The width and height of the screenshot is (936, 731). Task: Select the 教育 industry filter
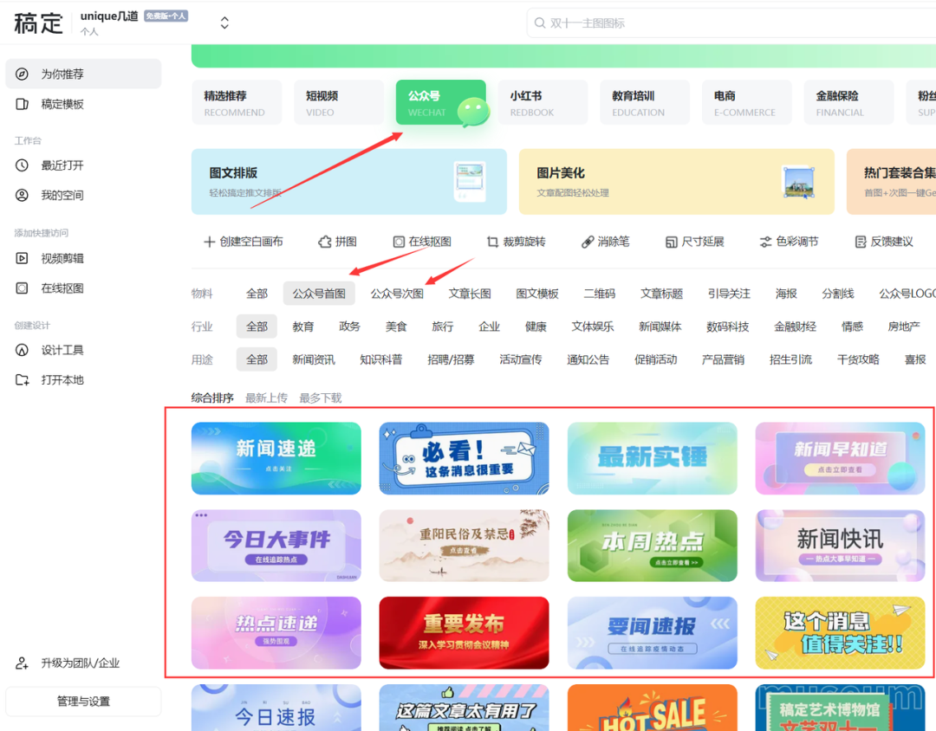303,327
